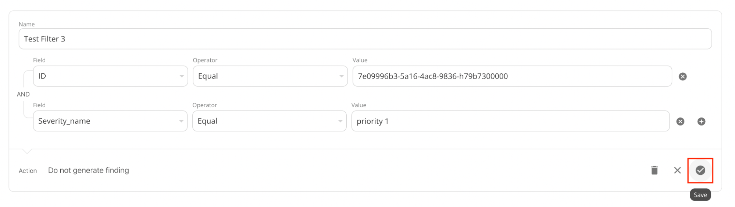735x207 pixels.
Task: Click the ID value input field
Action: tap(512, 76)
